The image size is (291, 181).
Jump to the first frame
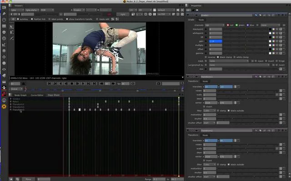point(50,84)
